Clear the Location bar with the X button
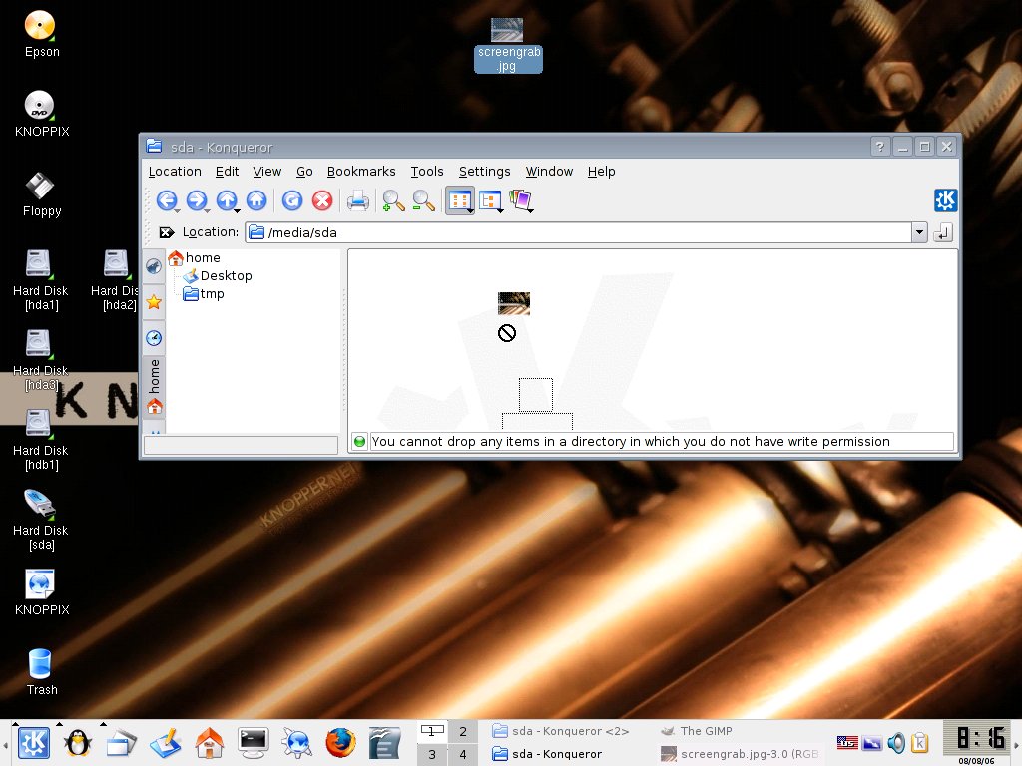This screenshot has height=766, width=1022. [167, 232]
